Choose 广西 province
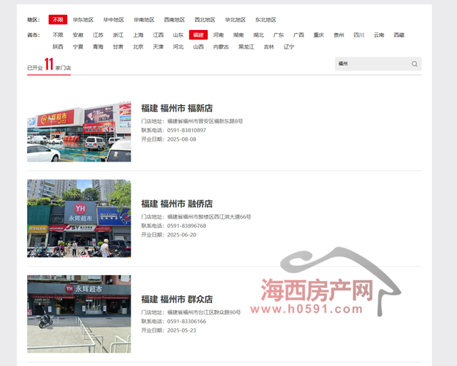The image size is (457, 366). [298, 35]
